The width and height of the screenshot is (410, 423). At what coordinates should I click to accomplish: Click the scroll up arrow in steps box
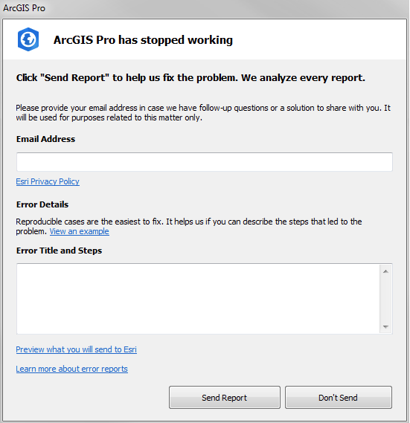click(x=385, y=271)
